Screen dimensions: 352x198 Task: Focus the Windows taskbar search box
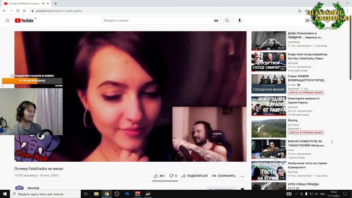45,194
